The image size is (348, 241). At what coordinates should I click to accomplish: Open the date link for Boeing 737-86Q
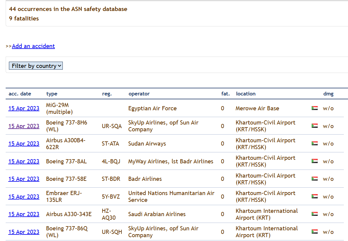24,232
